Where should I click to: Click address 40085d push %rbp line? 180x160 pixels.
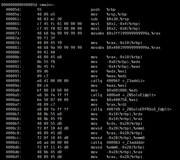[x=60, y=9]
